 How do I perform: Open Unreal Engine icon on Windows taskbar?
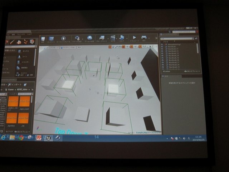click(x=49, y=138)
